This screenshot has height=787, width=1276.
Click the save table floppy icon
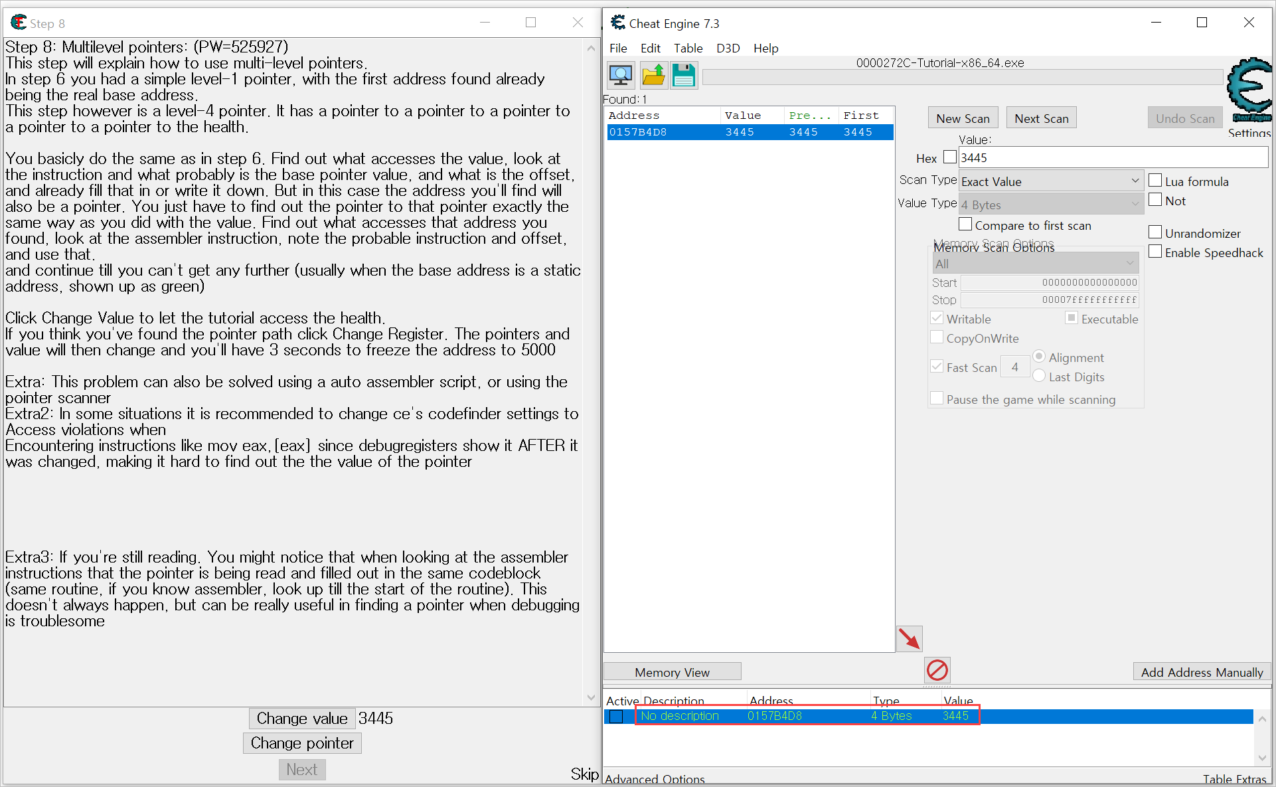[x=683, y=76]
